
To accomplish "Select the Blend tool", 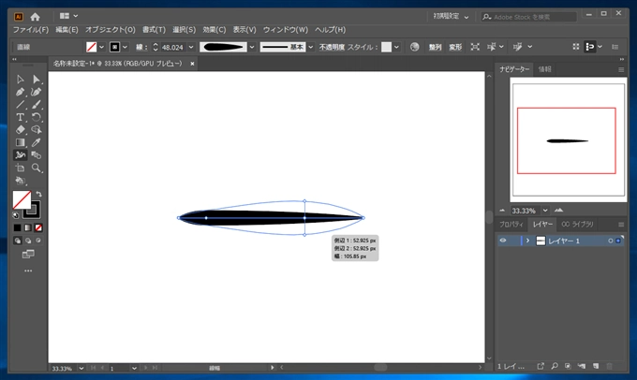I will (x=37, y=154).
